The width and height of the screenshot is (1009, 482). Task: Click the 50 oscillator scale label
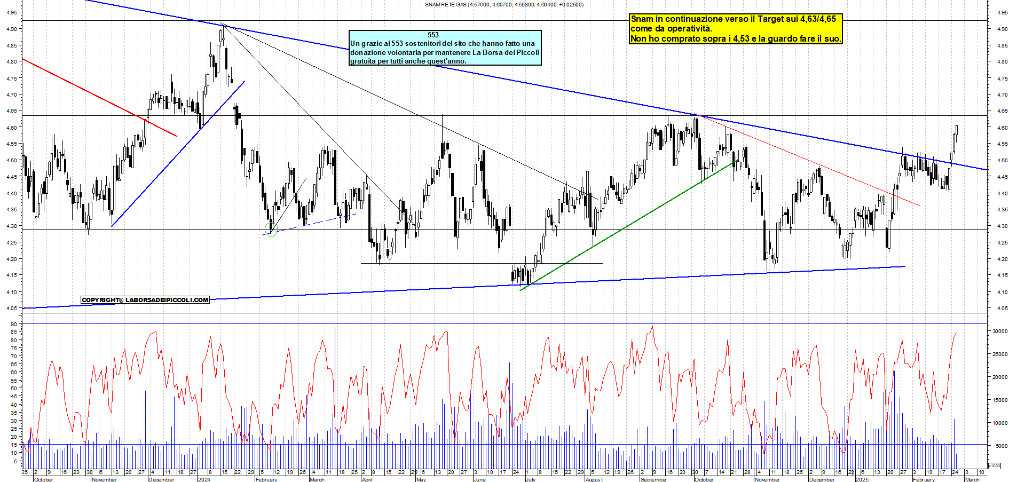14,388
